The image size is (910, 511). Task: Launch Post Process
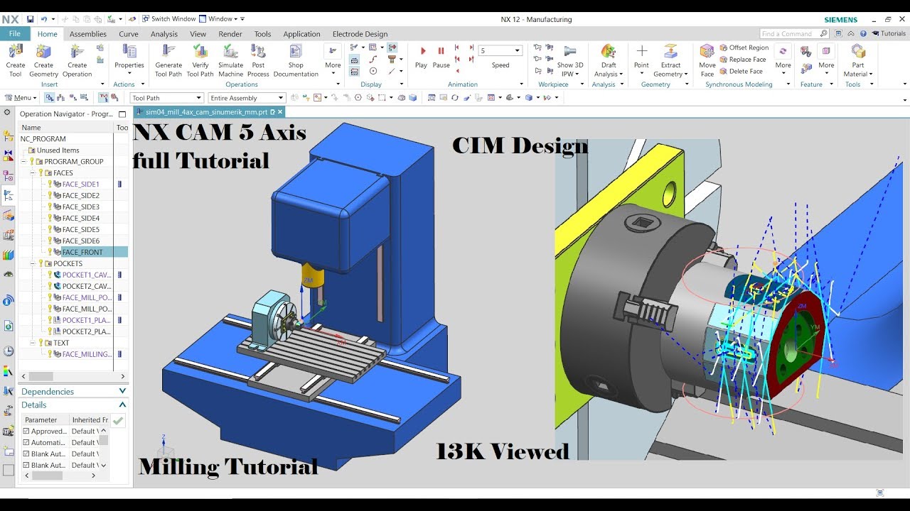pos(258,60)
